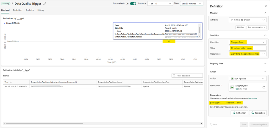Click the Running status badge
The image size is (270, 128).
click(x=6, y=3)
